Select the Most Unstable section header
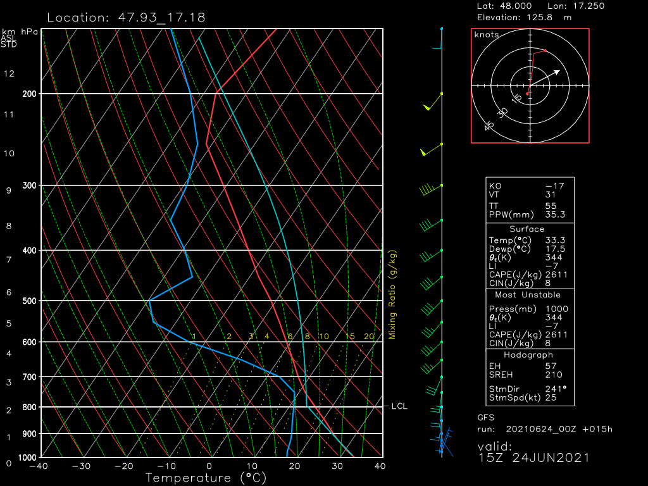This screenshot has height=486, width=648. click(526, 295)
